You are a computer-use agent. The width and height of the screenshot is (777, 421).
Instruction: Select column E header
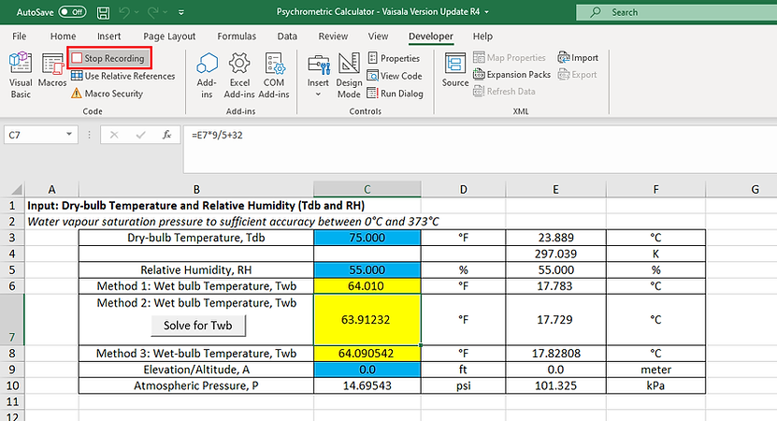pyautogui.click(x=555, y=189)
